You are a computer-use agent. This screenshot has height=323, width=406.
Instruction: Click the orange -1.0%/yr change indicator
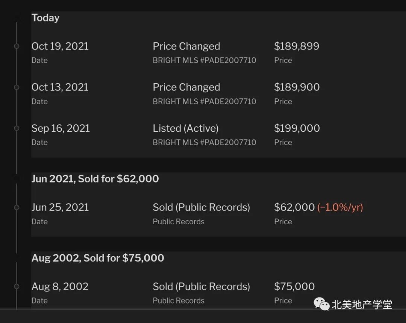pos(340,207)
